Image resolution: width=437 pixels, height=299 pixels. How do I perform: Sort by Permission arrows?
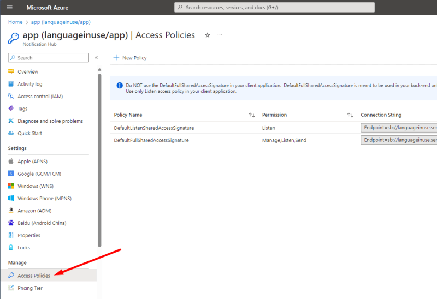350,115
